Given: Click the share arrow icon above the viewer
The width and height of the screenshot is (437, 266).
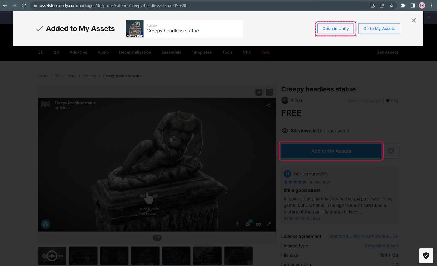Looking at the screenshot, I should [259, 92].
